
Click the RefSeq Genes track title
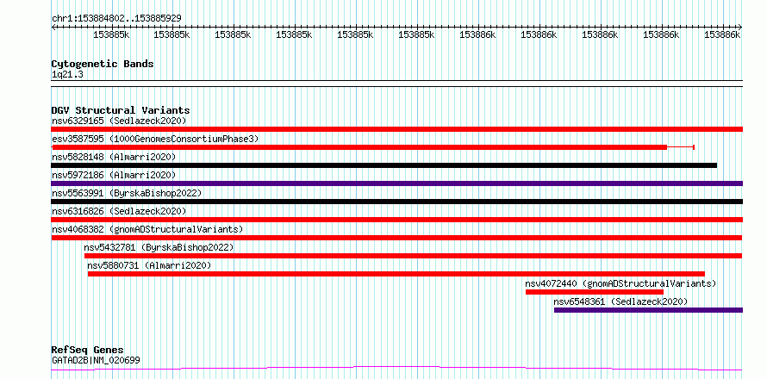(88, 350)
